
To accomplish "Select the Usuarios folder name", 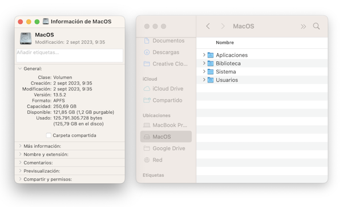I will (x=227, y=80).
